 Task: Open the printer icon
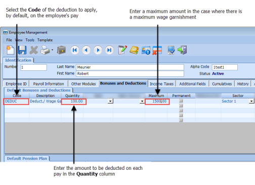tap(45, 50)
